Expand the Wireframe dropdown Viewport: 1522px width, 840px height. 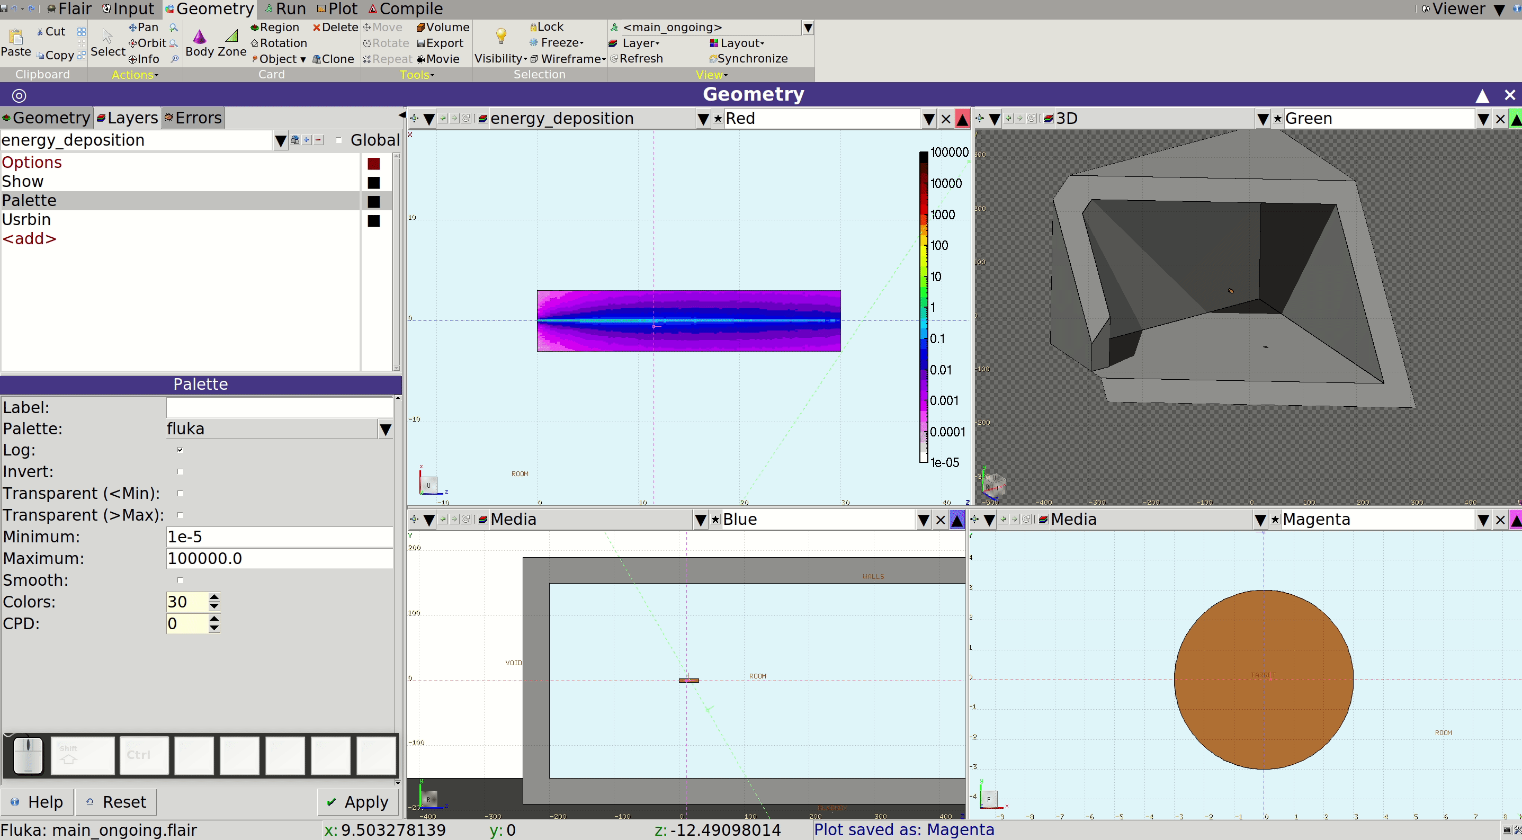[x=568, y=58]
